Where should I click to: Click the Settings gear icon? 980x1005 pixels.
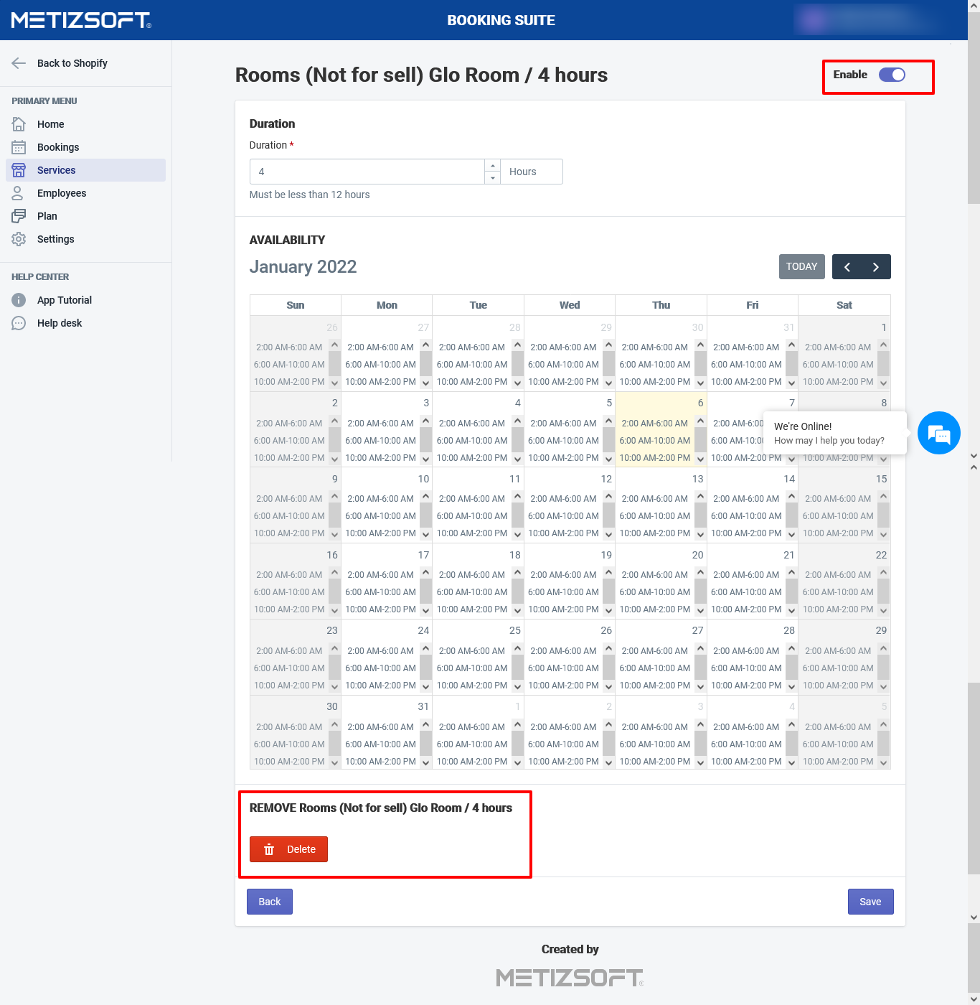(19, 239)
